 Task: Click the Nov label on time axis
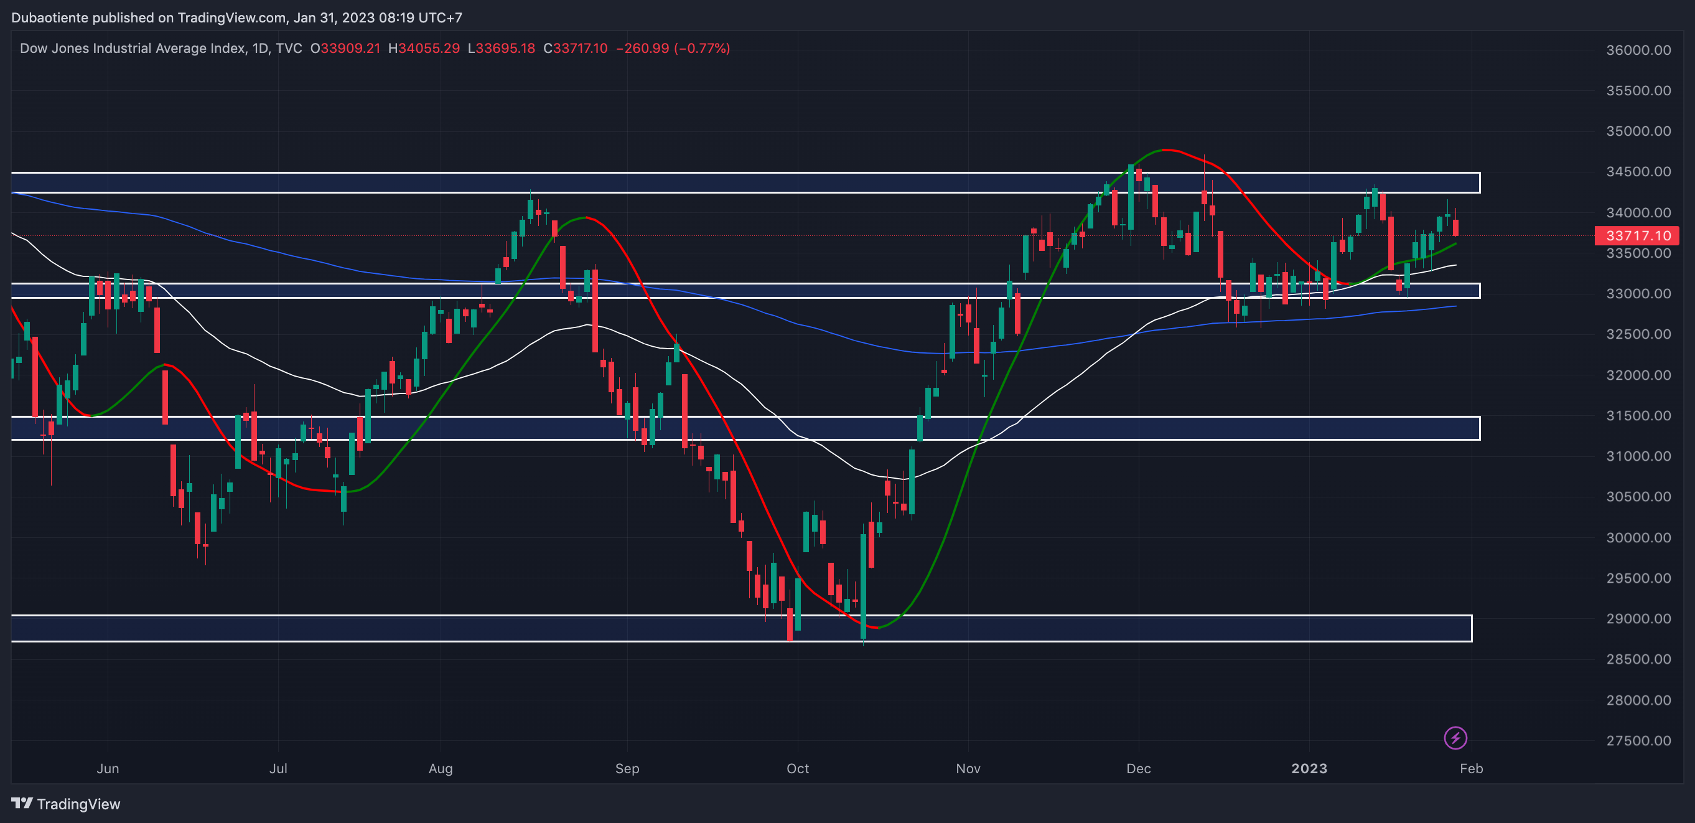pyautogui.click(x=968, y=768)
